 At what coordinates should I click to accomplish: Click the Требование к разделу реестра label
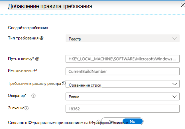[x=34, y=84]
